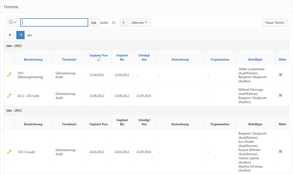Open the Aktionen menu
293x175 pixels.
(x=140, y=23)
